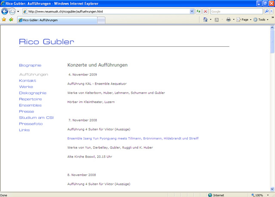Viewport: 275px width, 197px height.
Task: Click the Print toolbar icon
Action: [228, 20]
